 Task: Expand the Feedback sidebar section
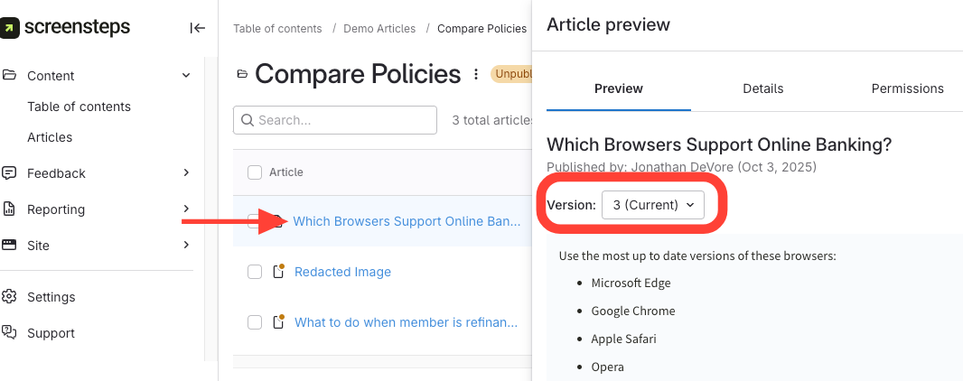coord(186,173)
